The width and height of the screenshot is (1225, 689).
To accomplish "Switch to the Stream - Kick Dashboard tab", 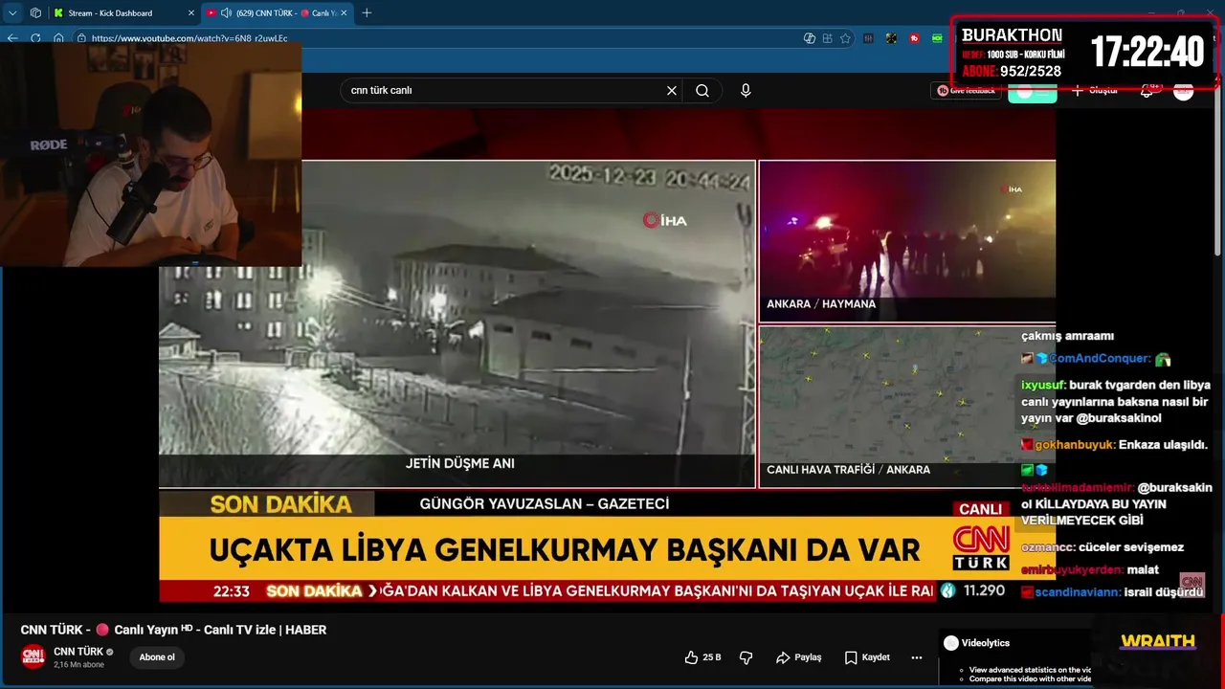I will [x=124, y=12].
